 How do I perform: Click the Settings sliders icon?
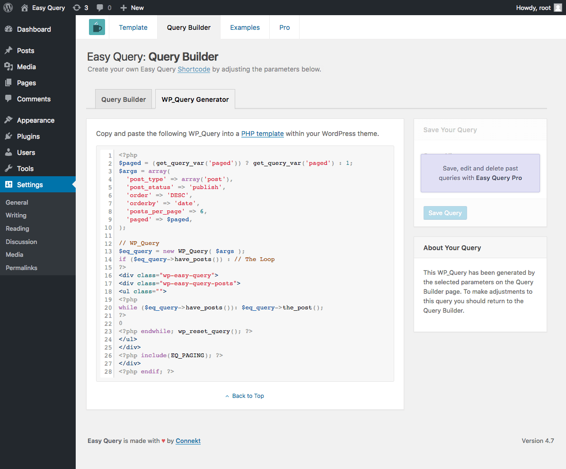point(9,184)
